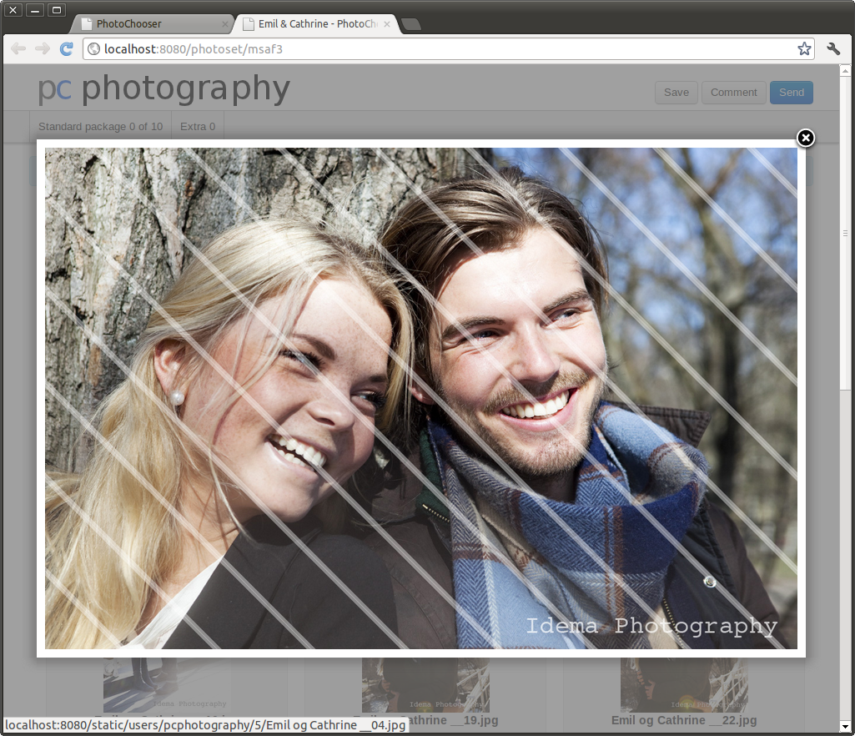Click the browser back arrow
This screenshot has height=736, width=855.
pos(18,49)
